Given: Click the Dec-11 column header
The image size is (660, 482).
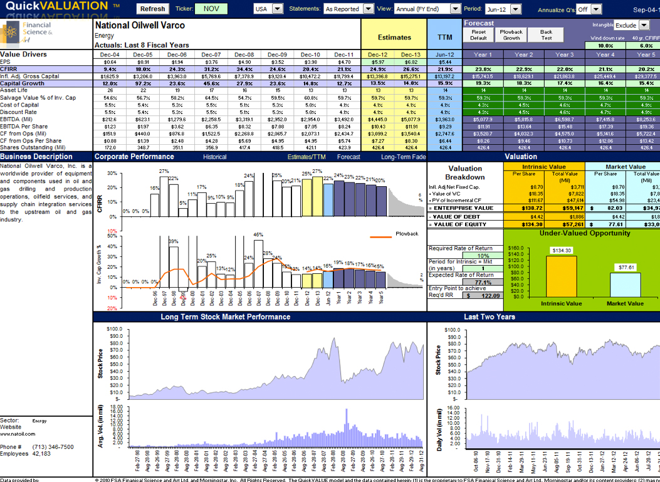Looking at the screenshot, I should coord(344,55).
